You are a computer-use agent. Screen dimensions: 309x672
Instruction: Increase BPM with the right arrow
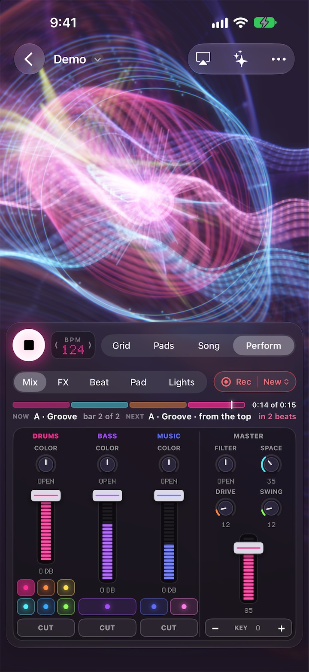tap(90, 345)
